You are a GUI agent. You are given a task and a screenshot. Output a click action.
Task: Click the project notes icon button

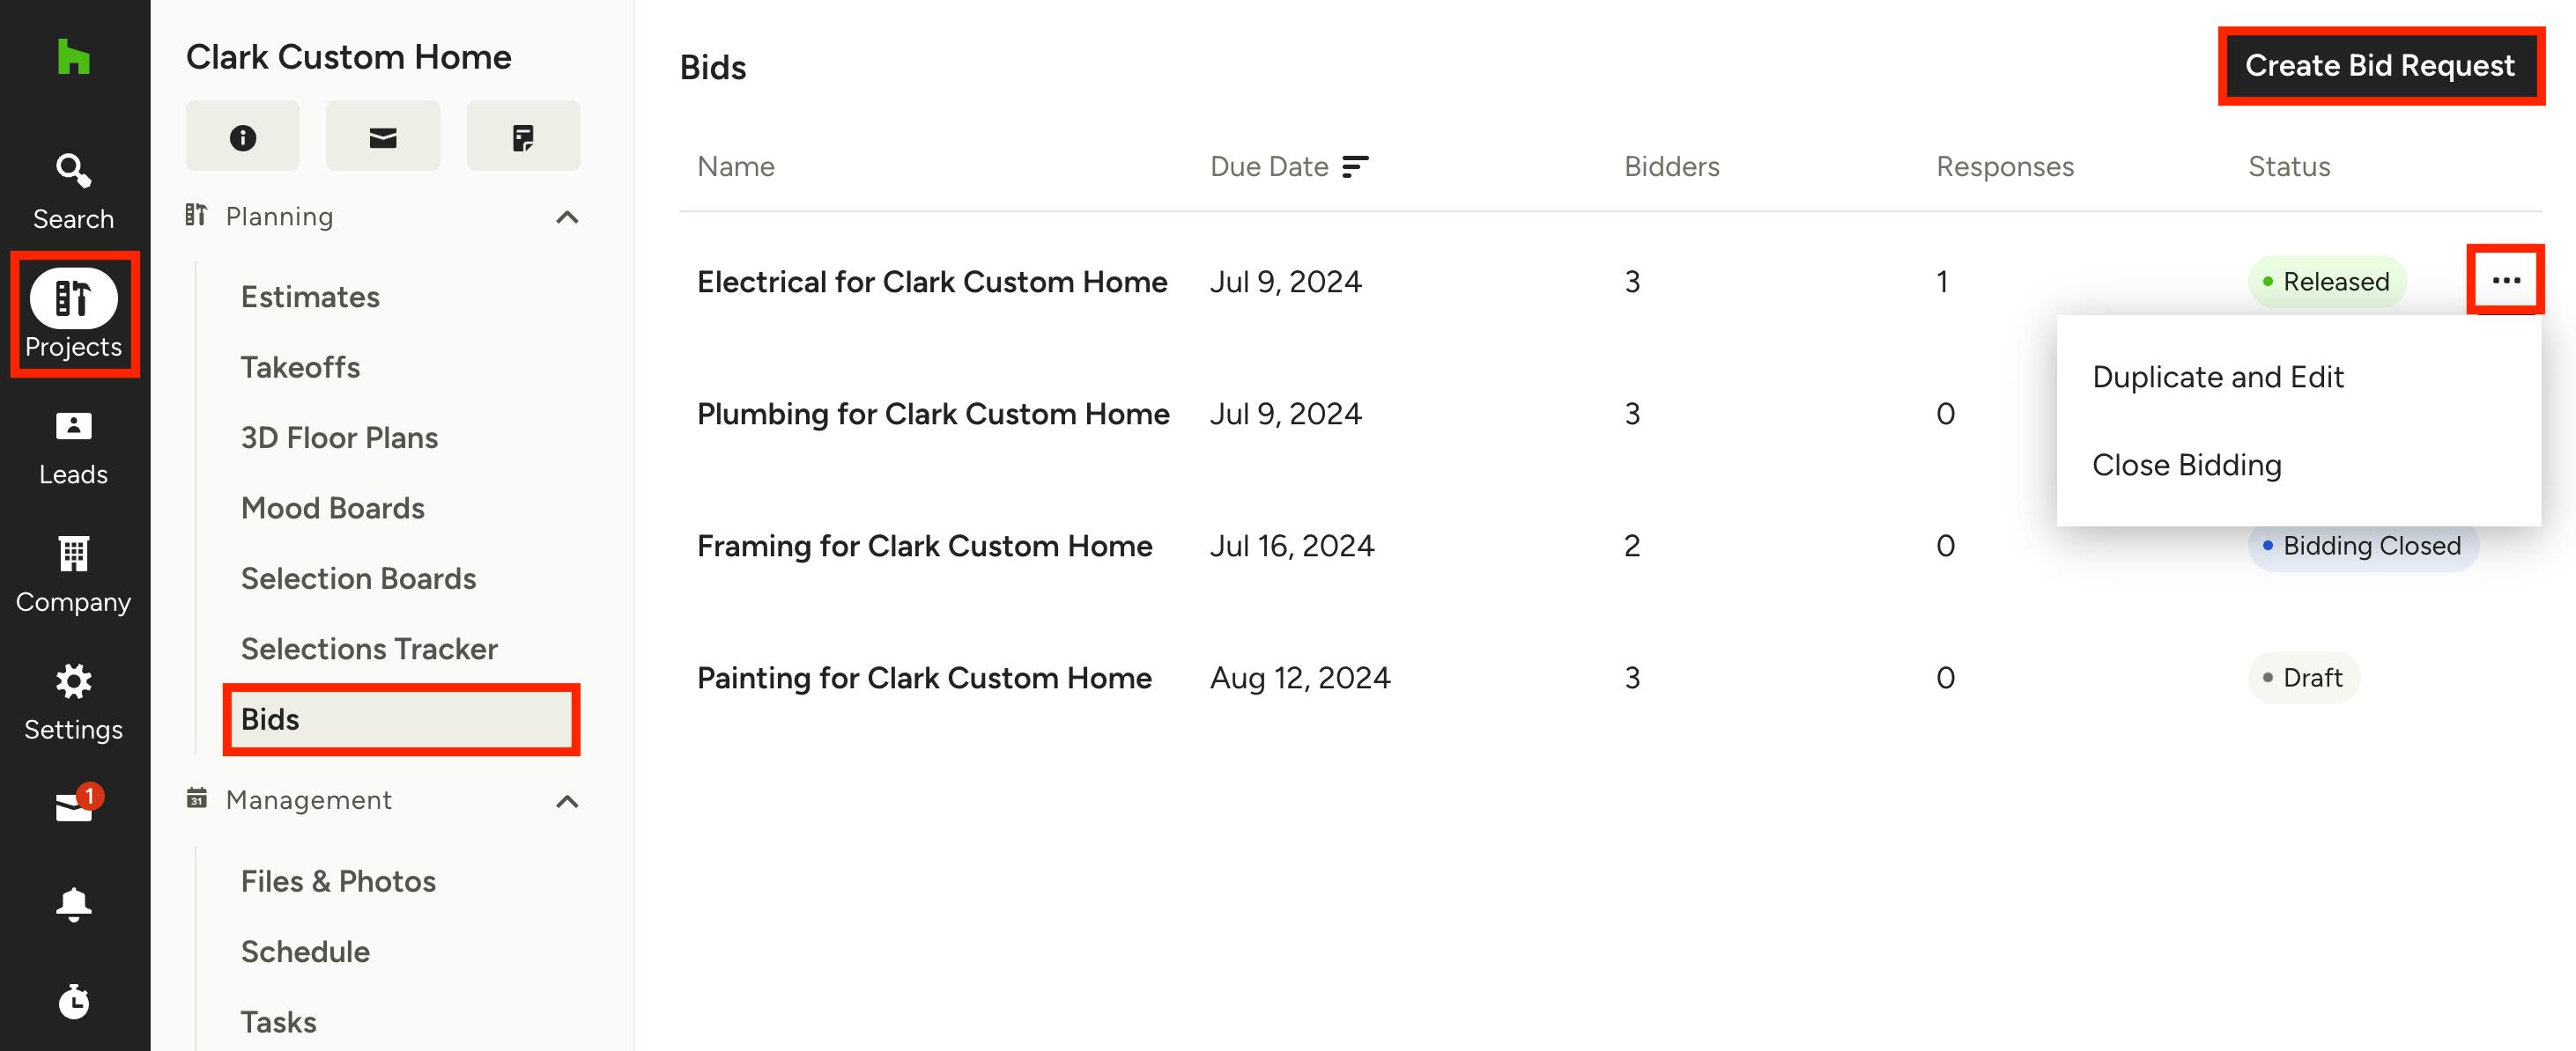(522, 136)
